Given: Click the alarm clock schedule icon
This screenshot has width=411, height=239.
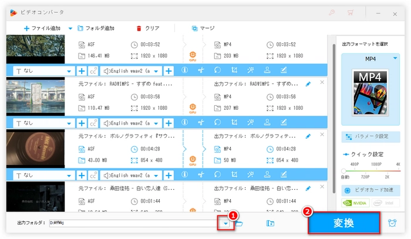Looking at the screenshot, I should coord(392,223).
